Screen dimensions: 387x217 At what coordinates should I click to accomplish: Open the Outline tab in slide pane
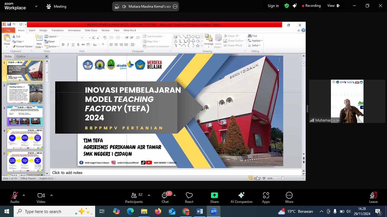[21, 56]
